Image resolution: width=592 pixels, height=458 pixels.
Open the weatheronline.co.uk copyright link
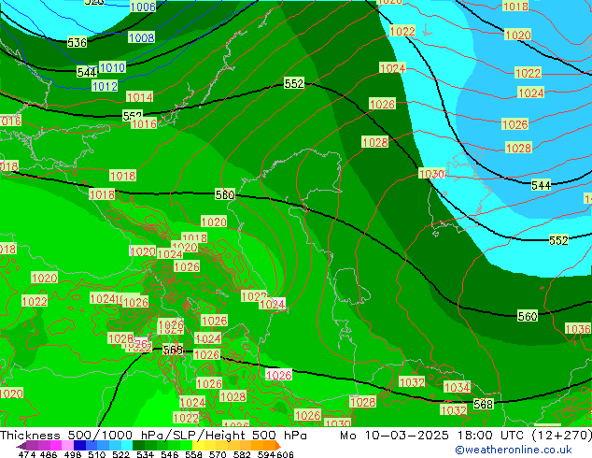coord(513,450)
